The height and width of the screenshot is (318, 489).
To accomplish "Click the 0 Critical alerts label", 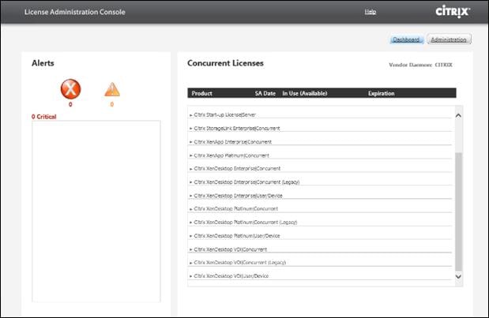I will click(x=44, y=117).
